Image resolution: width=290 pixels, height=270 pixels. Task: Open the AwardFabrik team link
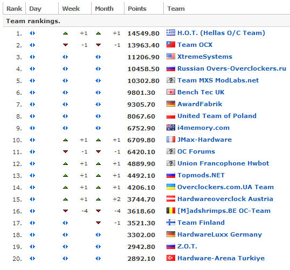pyautogui.click(x=200, y=104)
